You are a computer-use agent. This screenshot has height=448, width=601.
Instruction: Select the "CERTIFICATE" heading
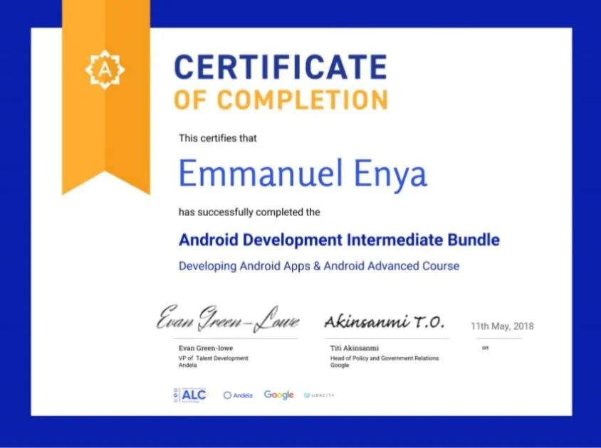tap(281, 67)
